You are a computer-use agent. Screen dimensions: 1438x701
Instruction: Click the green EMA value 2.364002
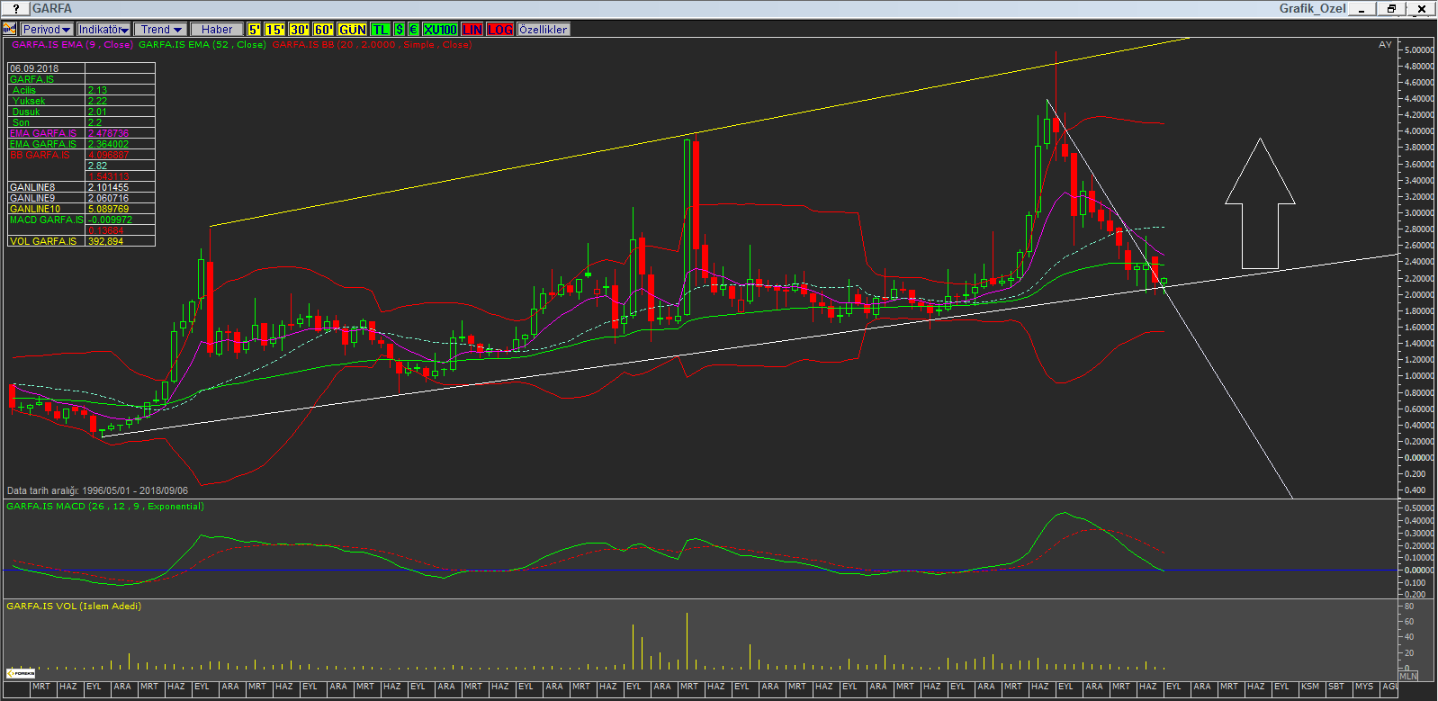coord(109,144)
